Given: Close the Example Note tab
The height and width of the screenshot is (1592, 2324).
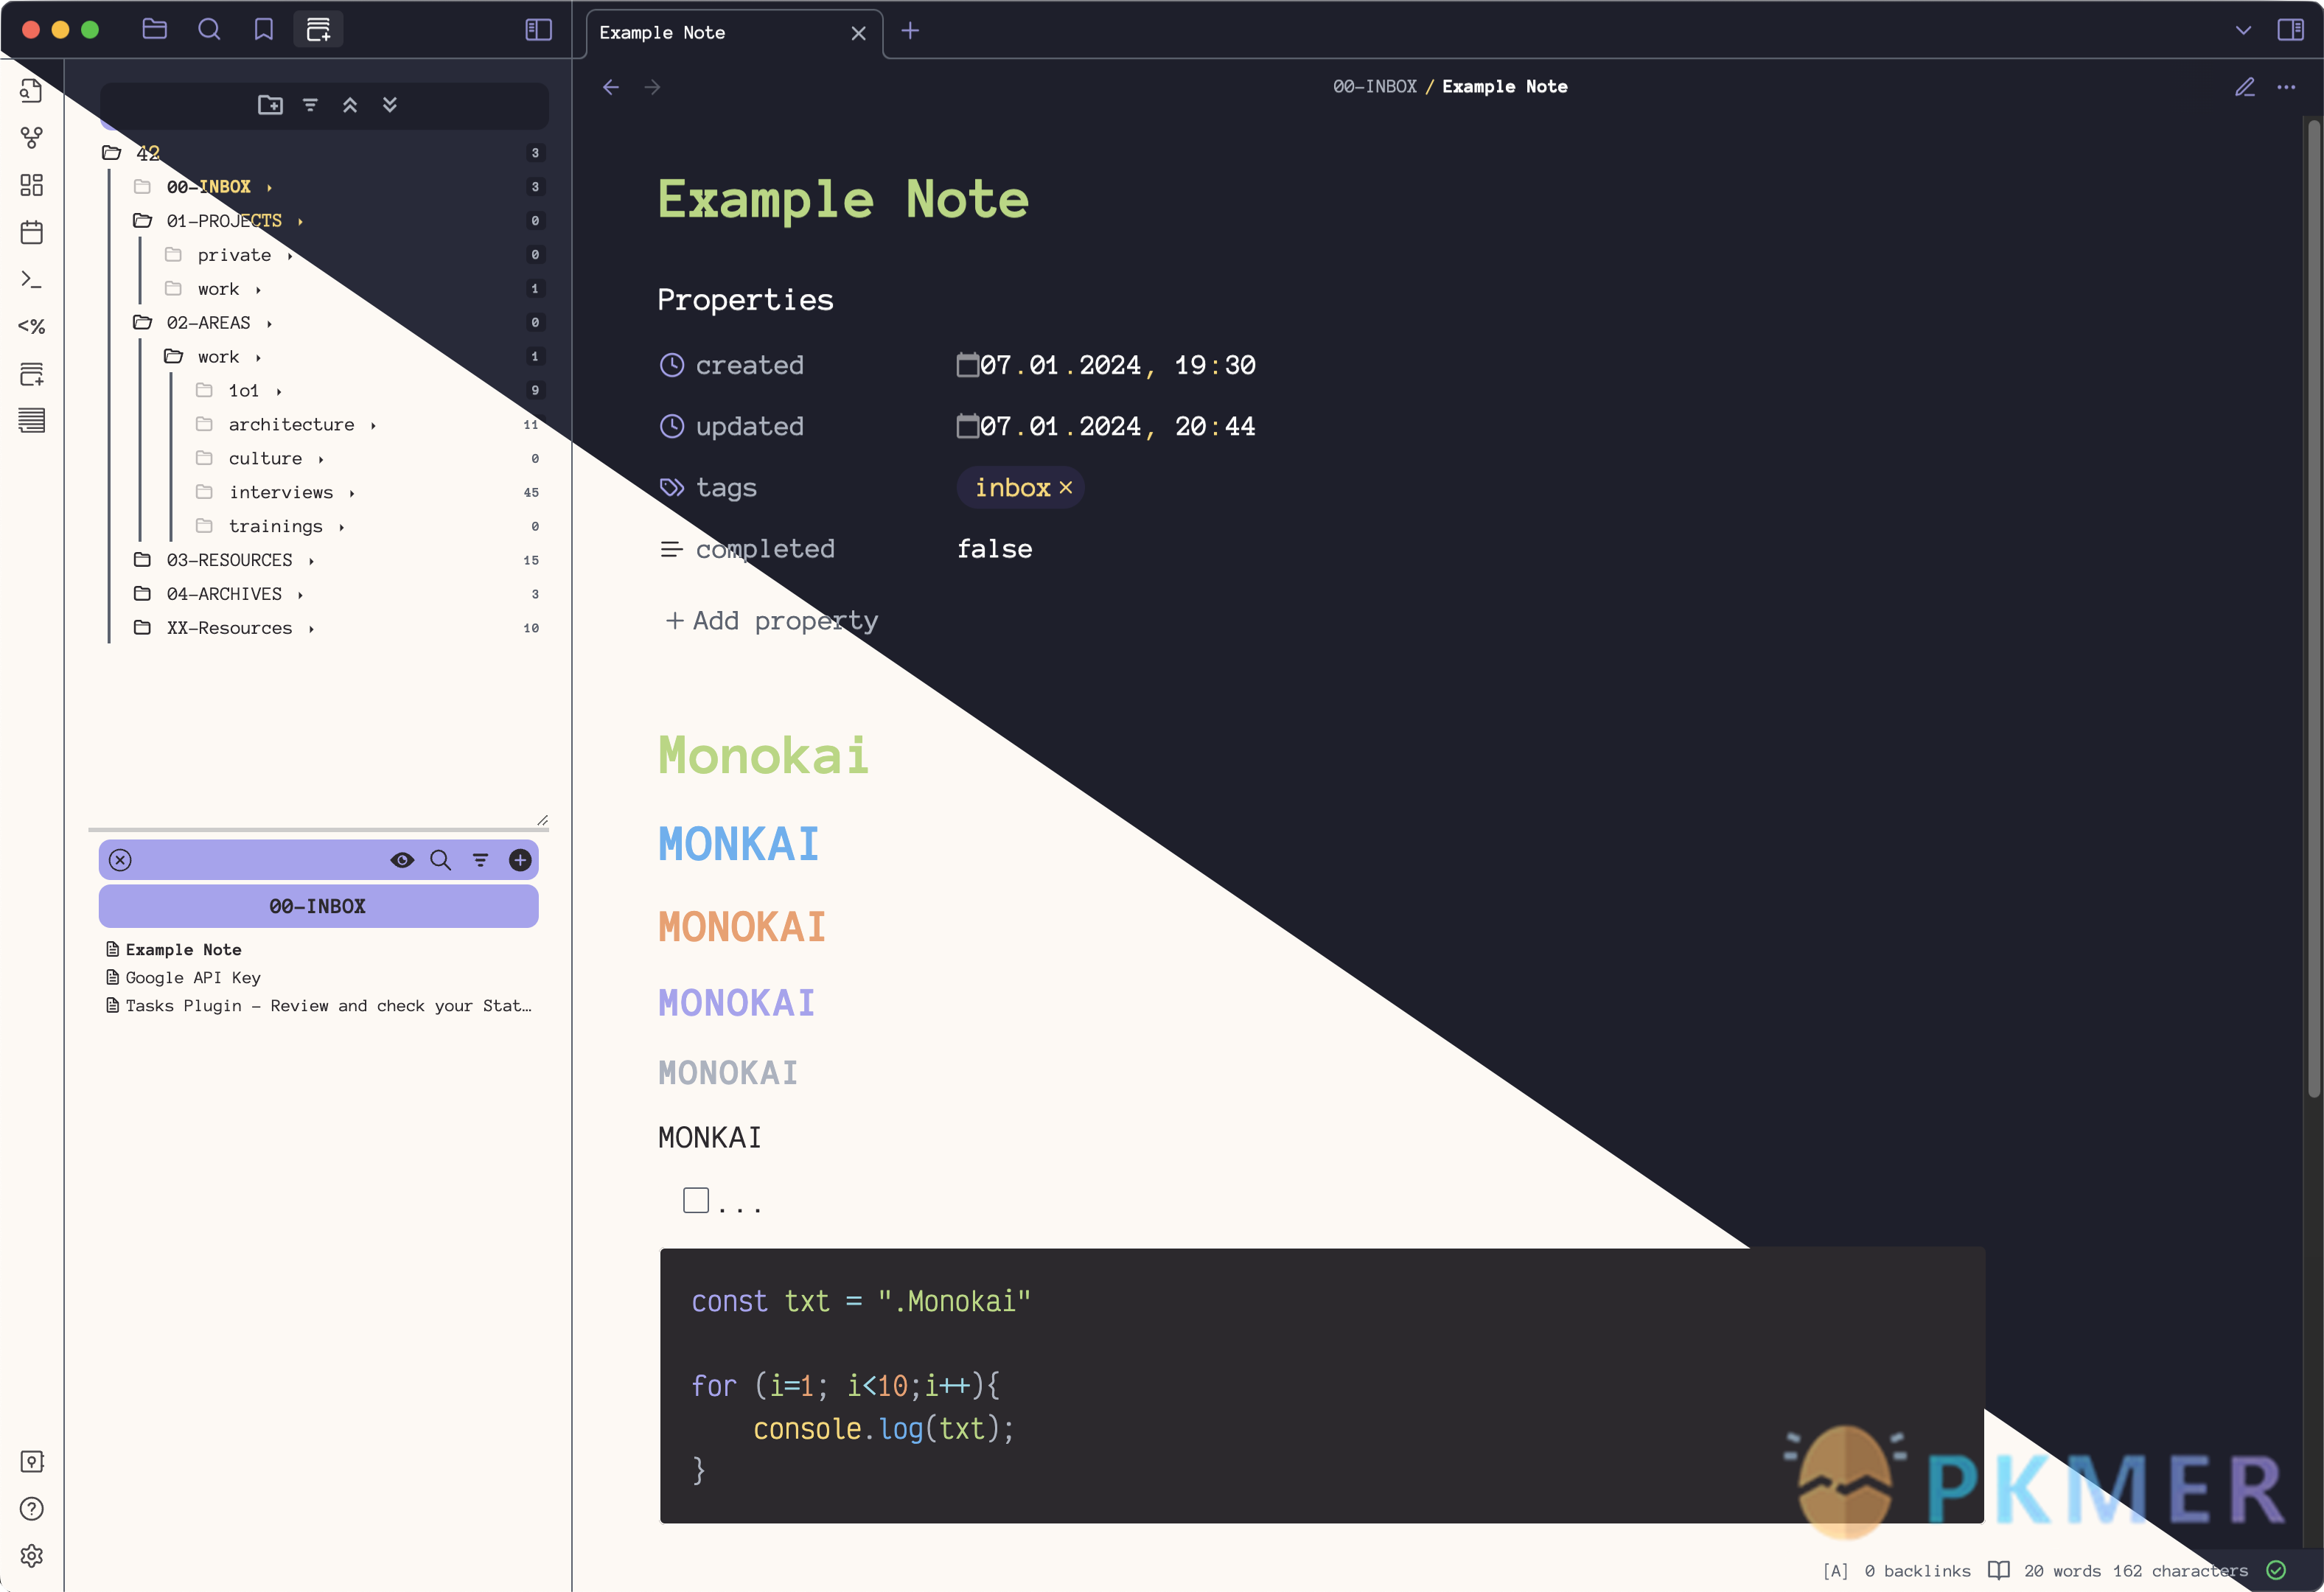Looking at the screenshot, I should 858,33.
